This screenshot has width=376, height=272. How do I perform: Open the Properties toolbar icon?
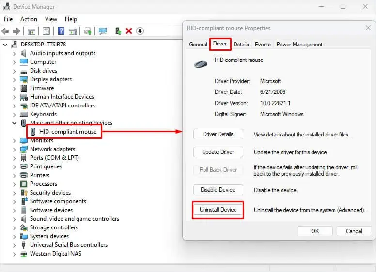(x=47, y=31)
